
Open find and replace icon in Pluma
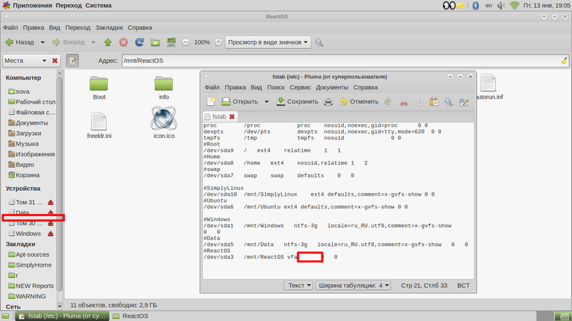[x=464, y=102]
